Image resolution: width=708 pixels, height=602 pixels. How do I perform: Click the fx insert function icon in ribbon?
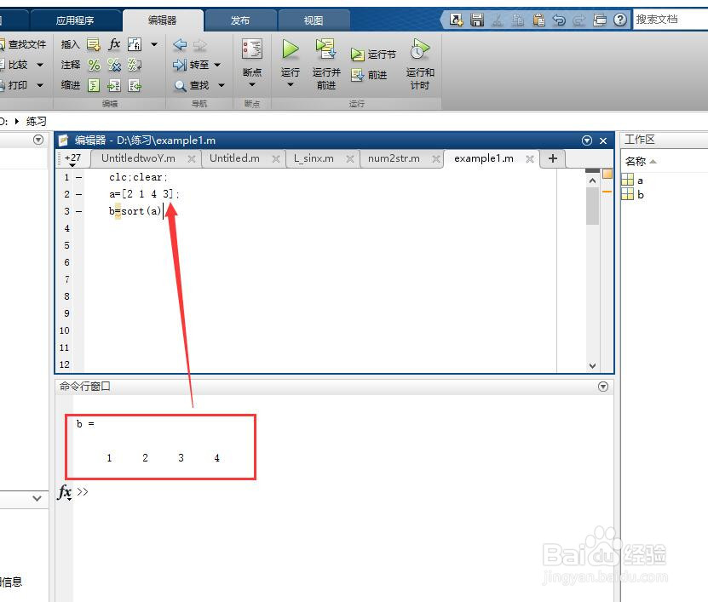(114, 44)
